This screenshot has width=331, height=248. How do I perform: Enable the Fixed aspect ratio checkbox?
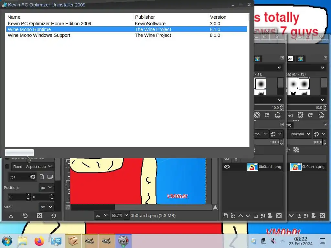click(7, 166)
